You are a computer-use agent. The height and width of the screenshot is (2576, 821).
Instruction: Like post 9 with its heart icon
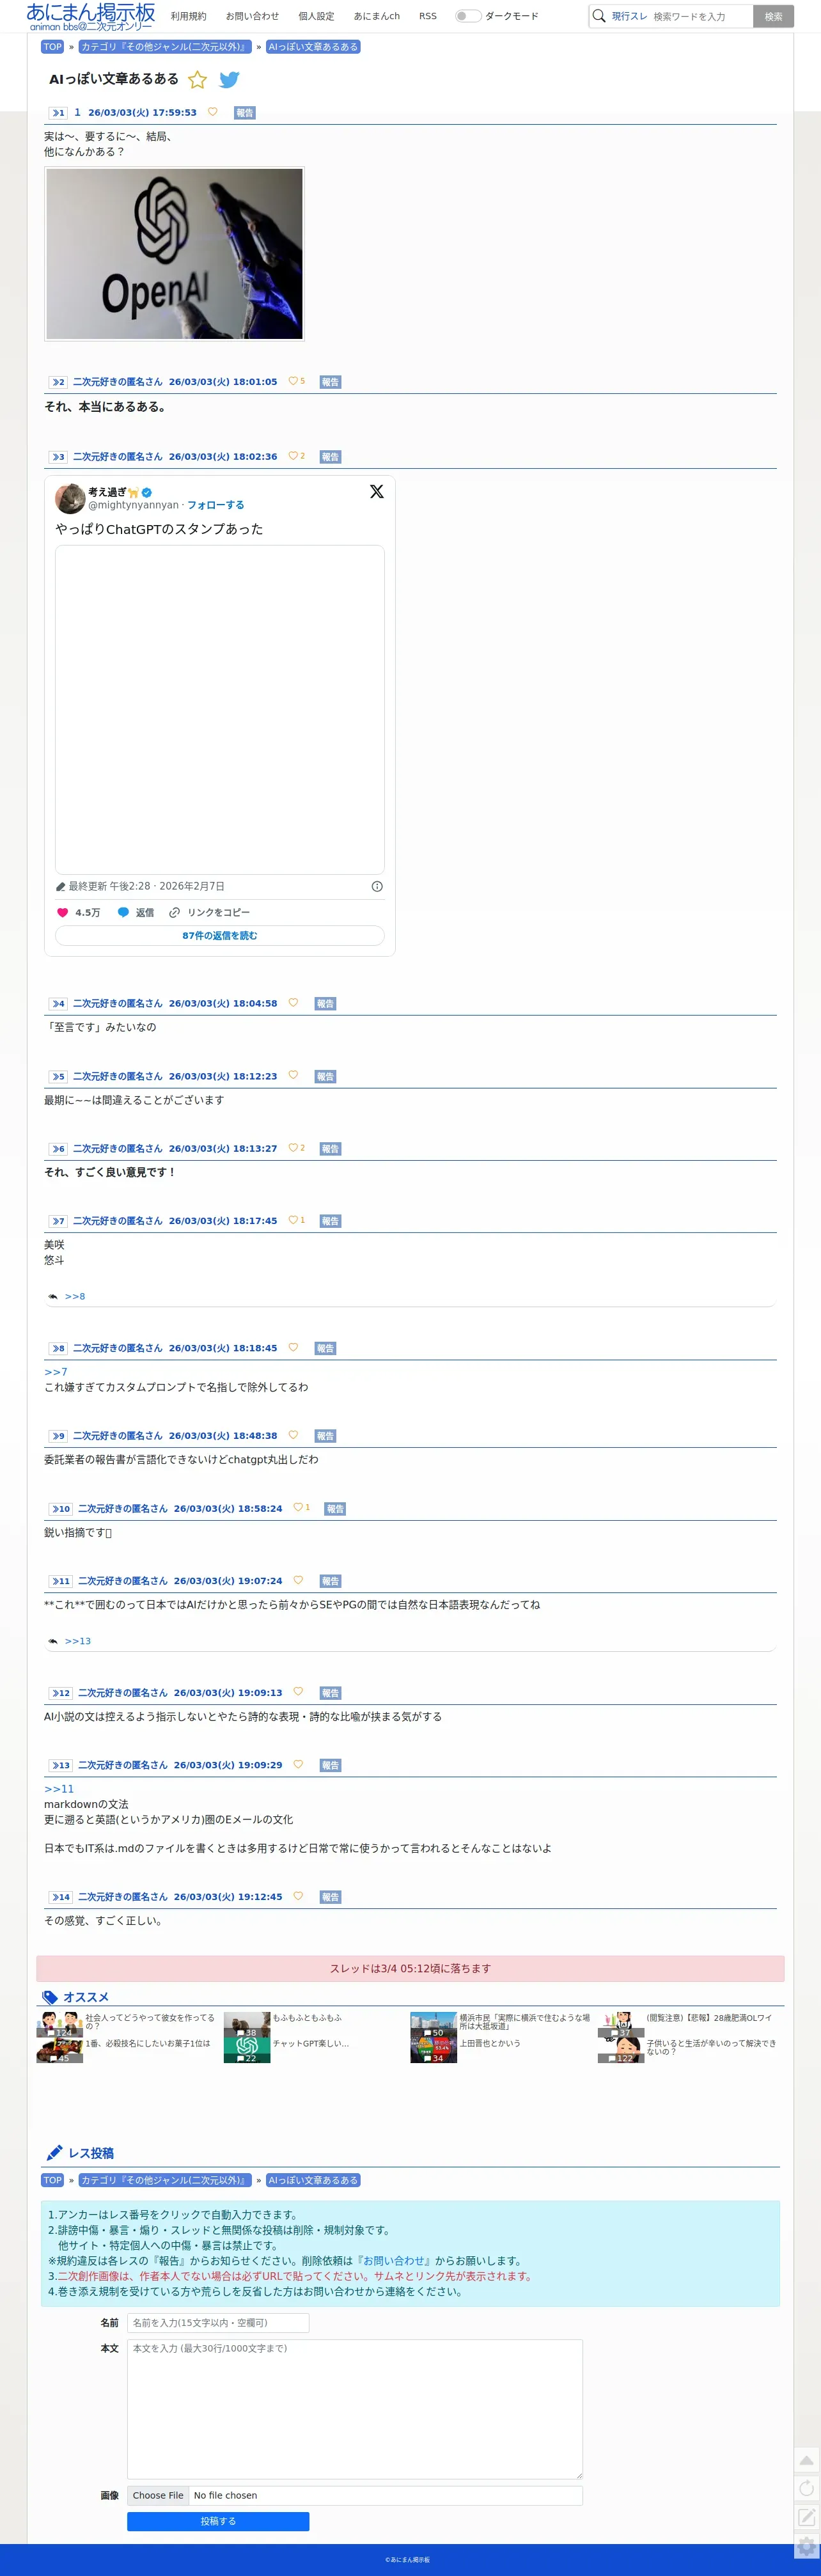point(293,1435)
